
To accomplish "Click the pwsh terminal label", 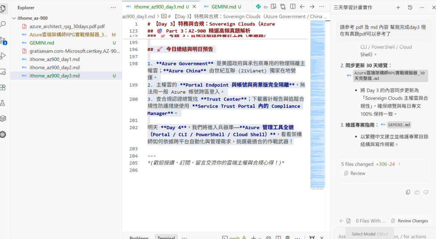I will [235, 238].
